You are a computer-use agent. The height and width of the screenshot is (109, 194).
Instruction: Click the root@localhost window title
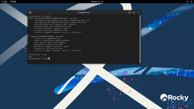point(84,13)
